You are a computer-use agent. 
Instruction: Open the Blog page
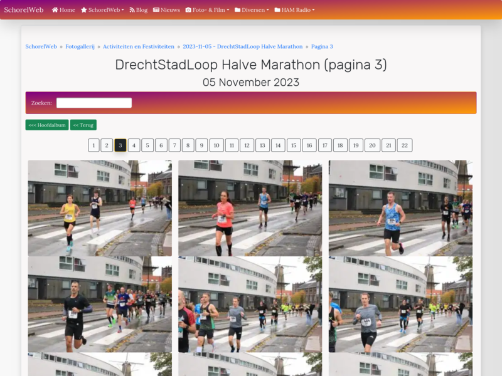(x=138, y=10)
